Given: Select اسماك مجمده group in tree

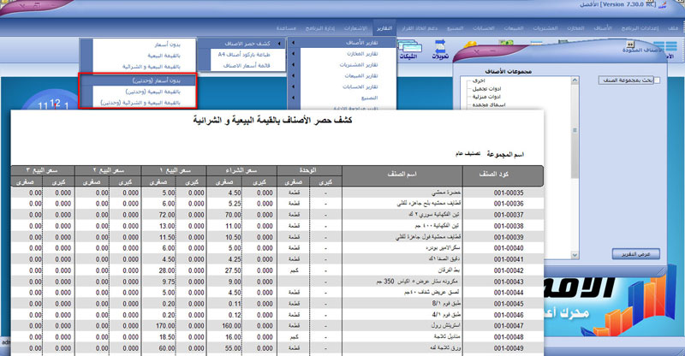Looking at the screenshot, I should [489, 105].
